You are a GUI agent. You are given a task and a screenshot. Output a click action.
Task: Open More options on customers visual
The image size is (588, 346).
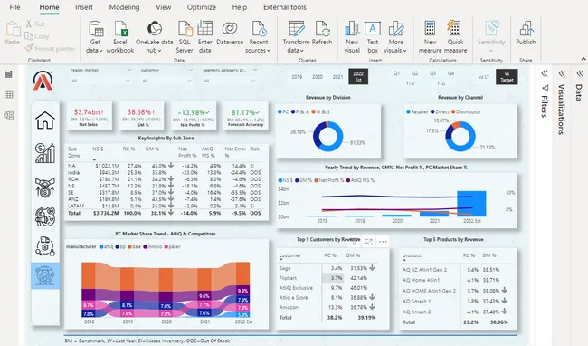(383, 242)
